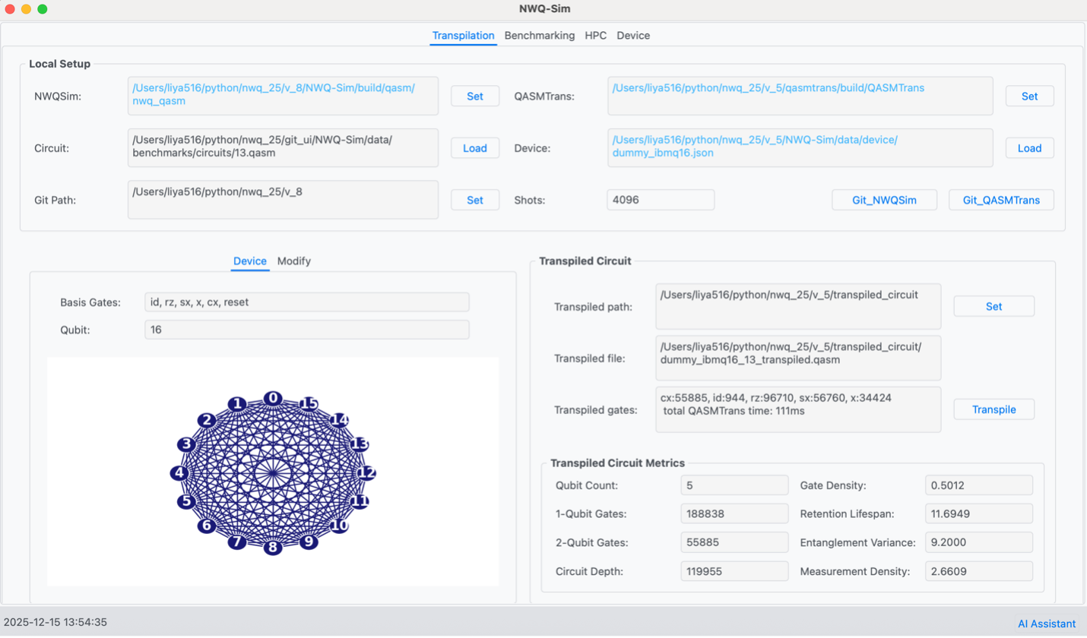Switch to the Benchmarking tab
The image size is (1087, 638).
pyautogui.click(x=539, y=36)
